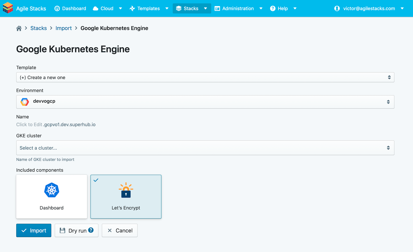Viewport: 413px width, 252px height.
Task: Click the Kubernetes wheel icon on Dashboard card
Action: [x=52, y=190]
